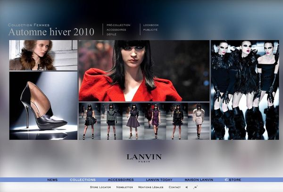The height and width of the screenshot is (192, 283).
Task: Select the Collections menu item
Action: pyautogui.click(x=83, y=180)
